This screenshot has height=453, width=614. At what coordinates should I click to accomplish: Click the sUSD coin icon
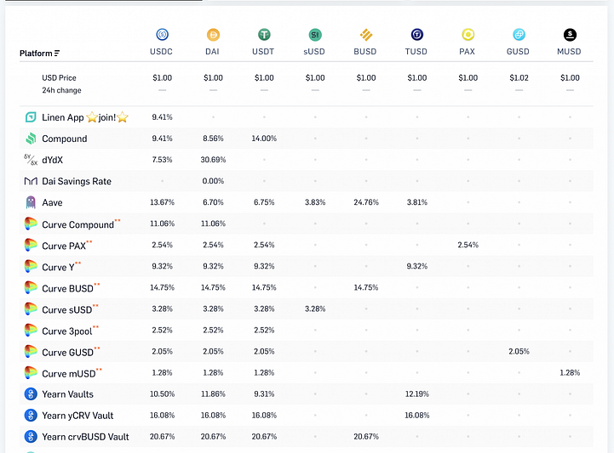coord(315,35)
